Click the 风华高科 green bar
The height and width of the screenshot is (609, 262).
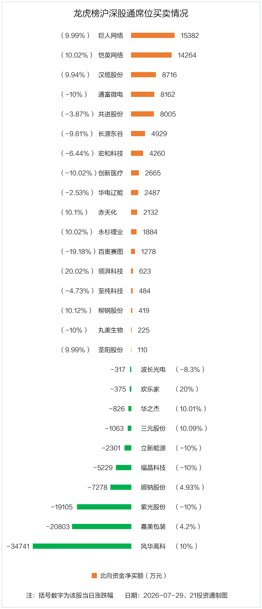click(82, 546)
